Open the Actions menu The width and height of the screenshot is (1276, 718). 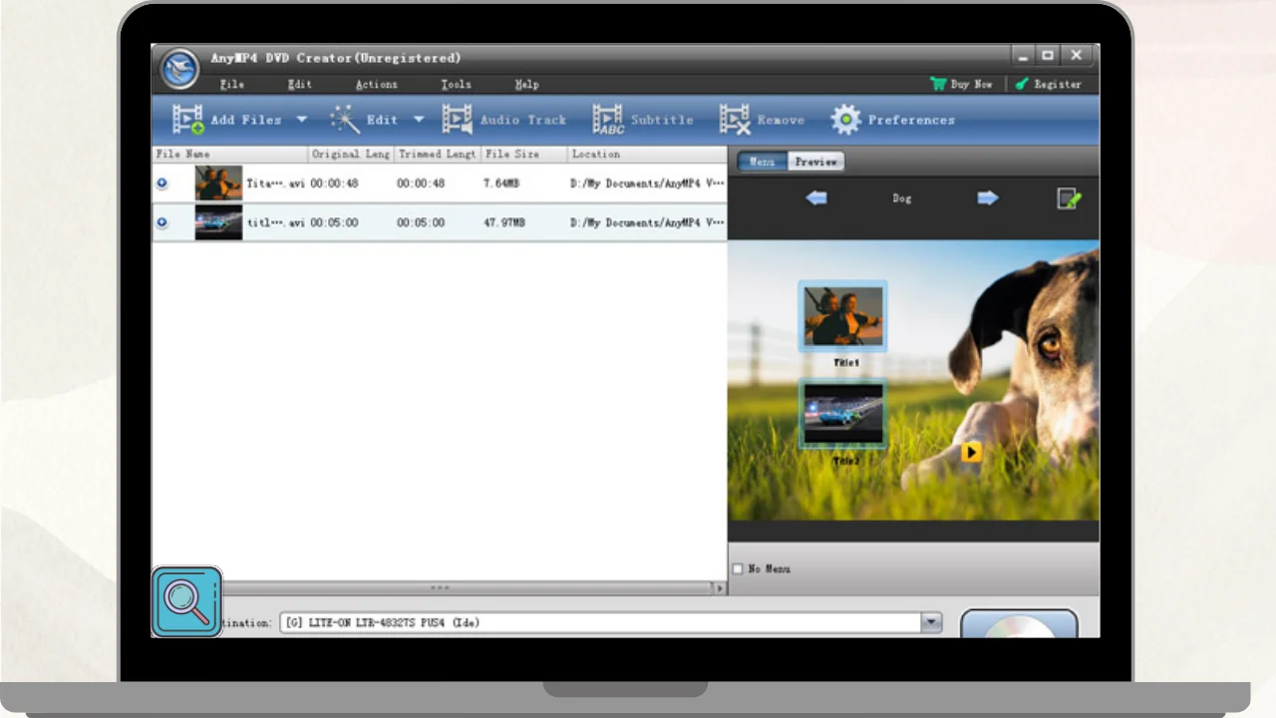point(376,85)
